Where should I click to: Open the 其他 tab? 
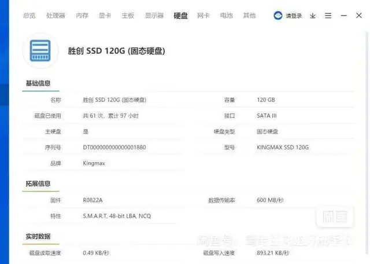(249, 16)
